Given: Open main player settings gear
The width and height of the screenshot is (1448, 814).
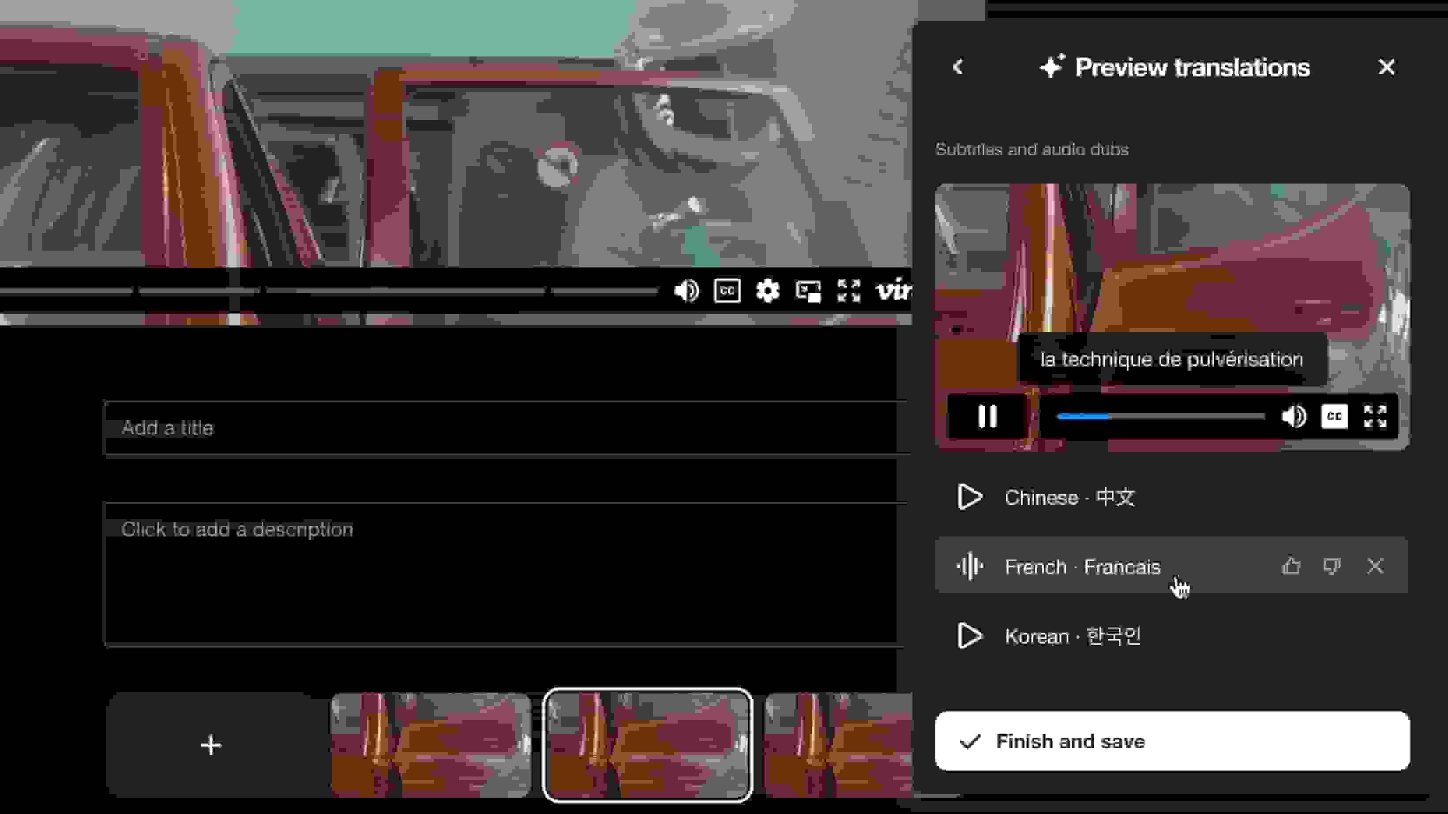Looking at the screenshot, I should [x=767, y=291].
